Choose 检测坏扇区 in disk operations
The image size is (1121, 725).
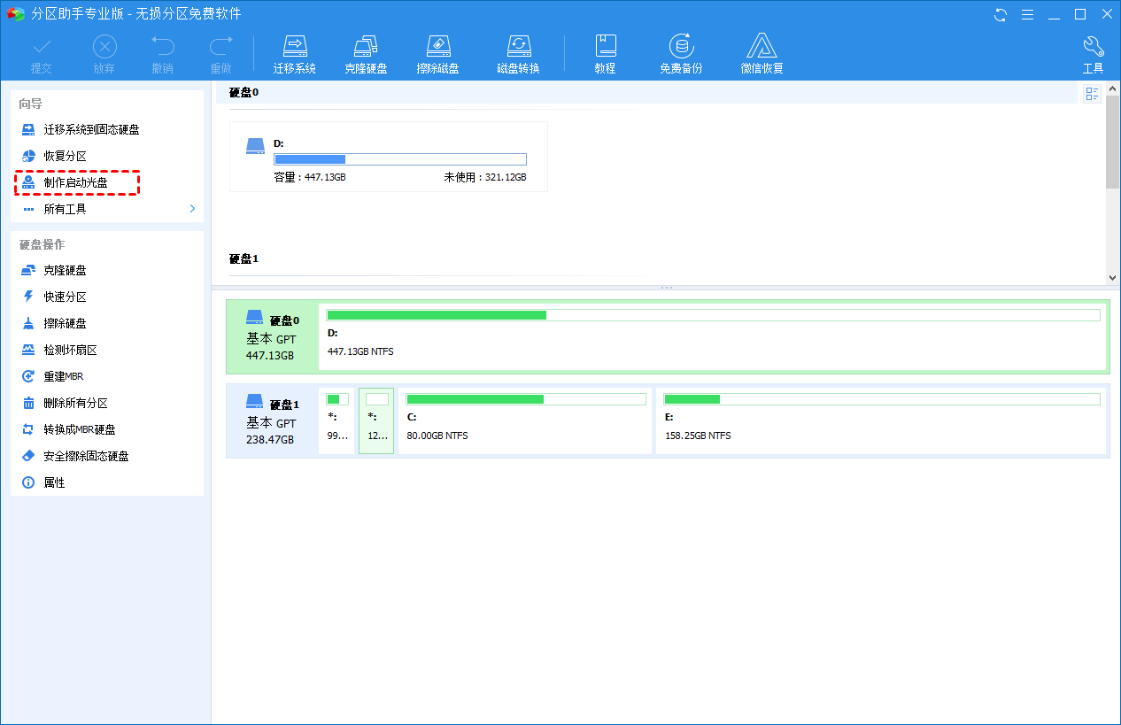[x=59, y=350]
